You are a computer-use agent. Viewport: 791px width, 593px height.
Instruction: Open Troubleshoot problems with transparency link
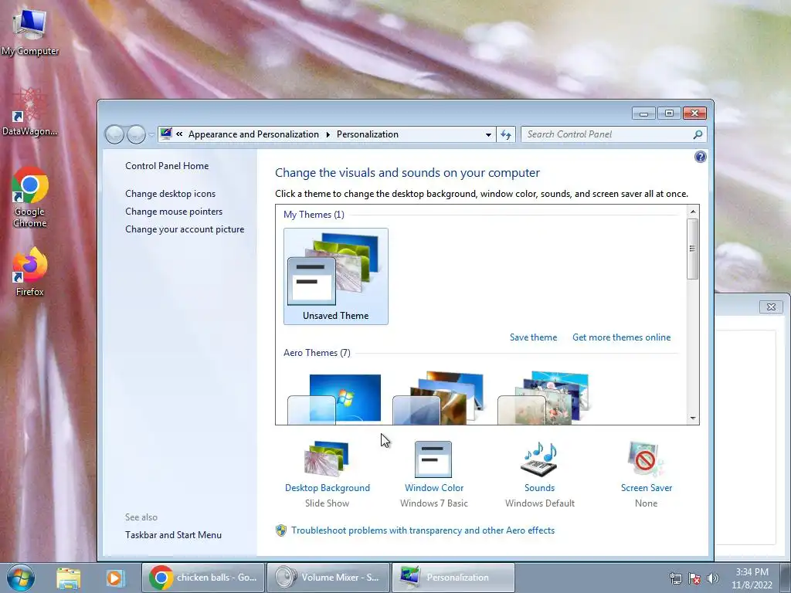[423, 530]
